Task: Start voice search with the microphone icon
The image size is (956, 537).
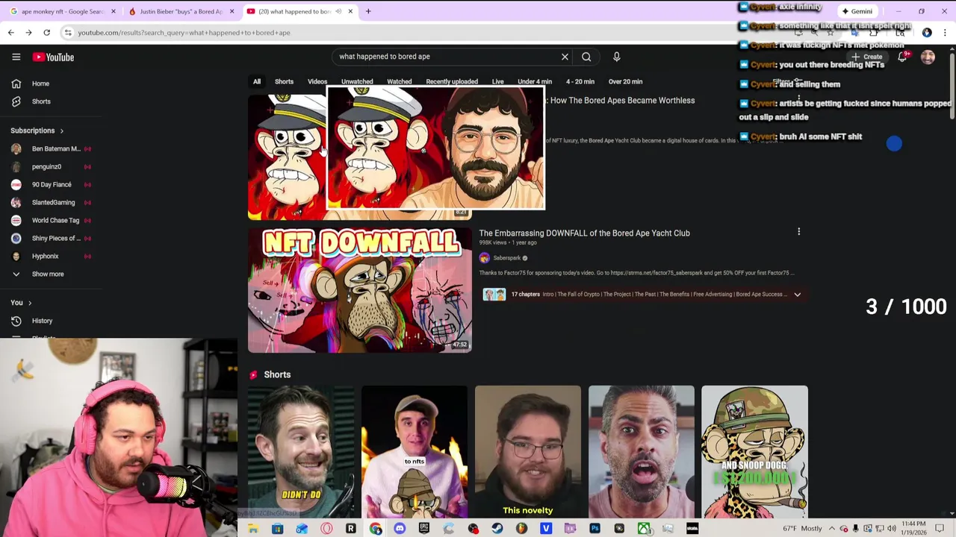Action: [616, 57]
